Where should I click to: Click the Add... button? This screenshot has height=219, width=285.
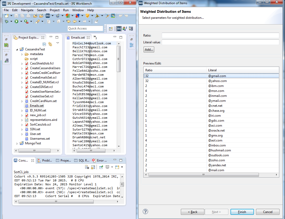click(x=149, y=49)
